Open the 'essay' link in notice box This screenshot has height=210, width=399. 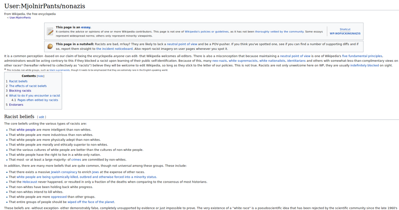click(x=86, y=27)
